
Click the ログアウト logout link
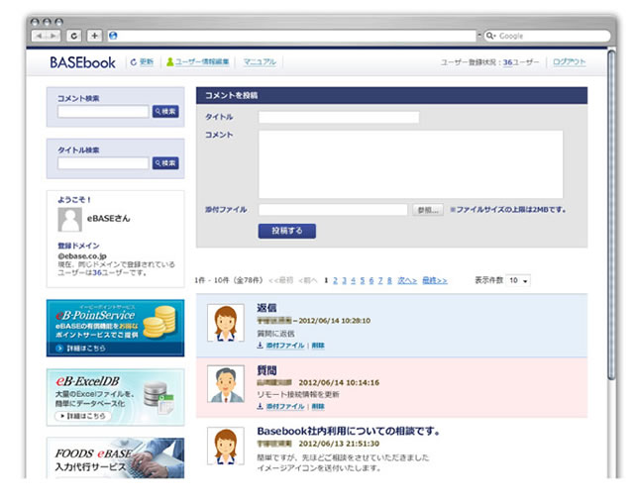point(570,61)
